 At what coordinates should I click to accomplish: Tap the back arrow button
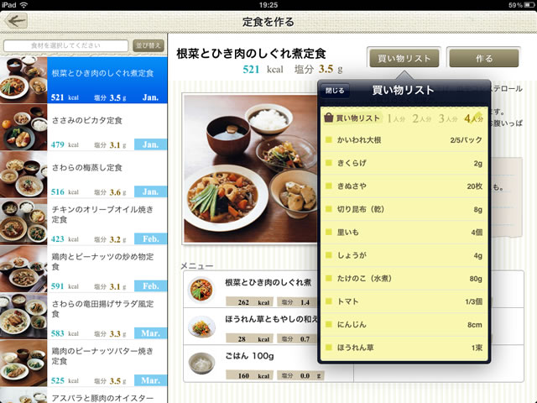point(16,21)
